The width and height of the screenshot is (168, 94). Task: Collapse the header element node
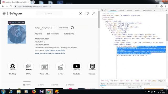pyautogui.click(x=110, y=31)
